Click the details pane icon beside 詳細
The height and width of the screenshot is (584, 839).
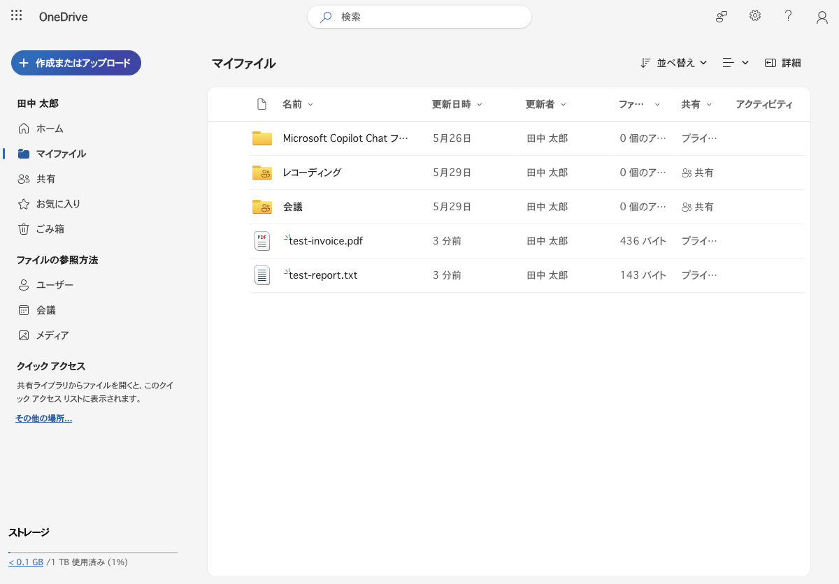(x=770, y=63)
